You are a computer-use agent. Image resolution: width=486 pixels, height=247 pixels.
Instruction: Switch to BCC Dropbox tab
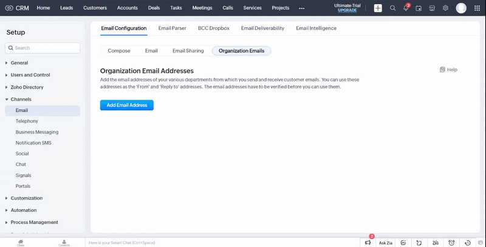(214, 28)
